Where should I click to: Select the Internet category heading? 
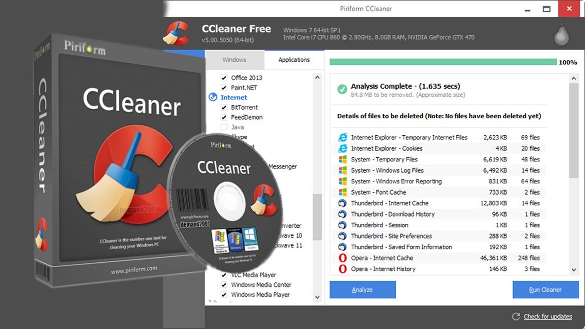point(234,97)
